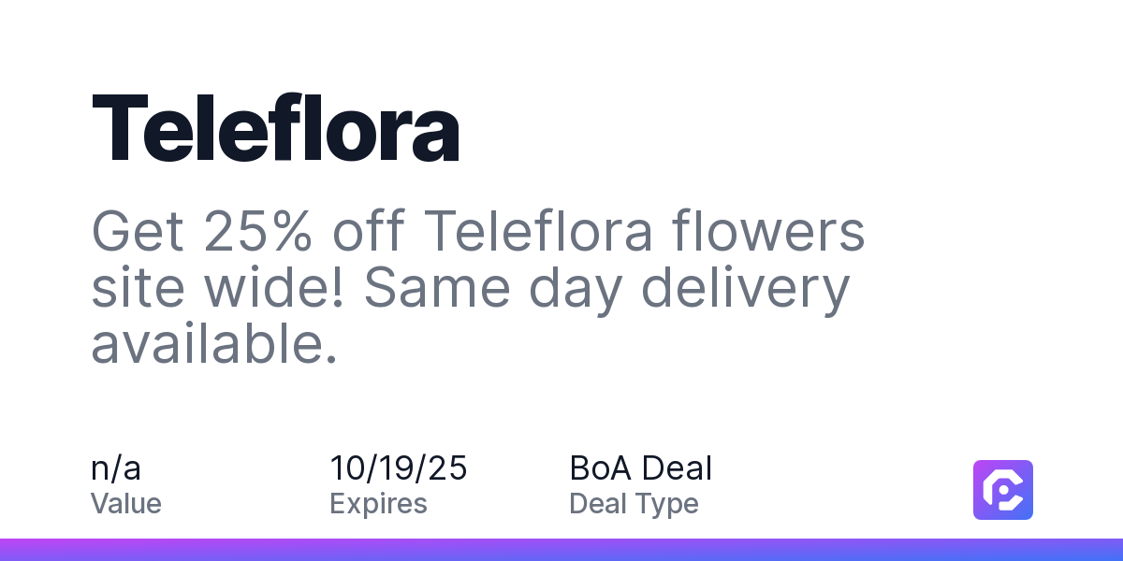Click the words "site wide!"
This screenshot has width=1123, height=561.
tap(220, 289)
